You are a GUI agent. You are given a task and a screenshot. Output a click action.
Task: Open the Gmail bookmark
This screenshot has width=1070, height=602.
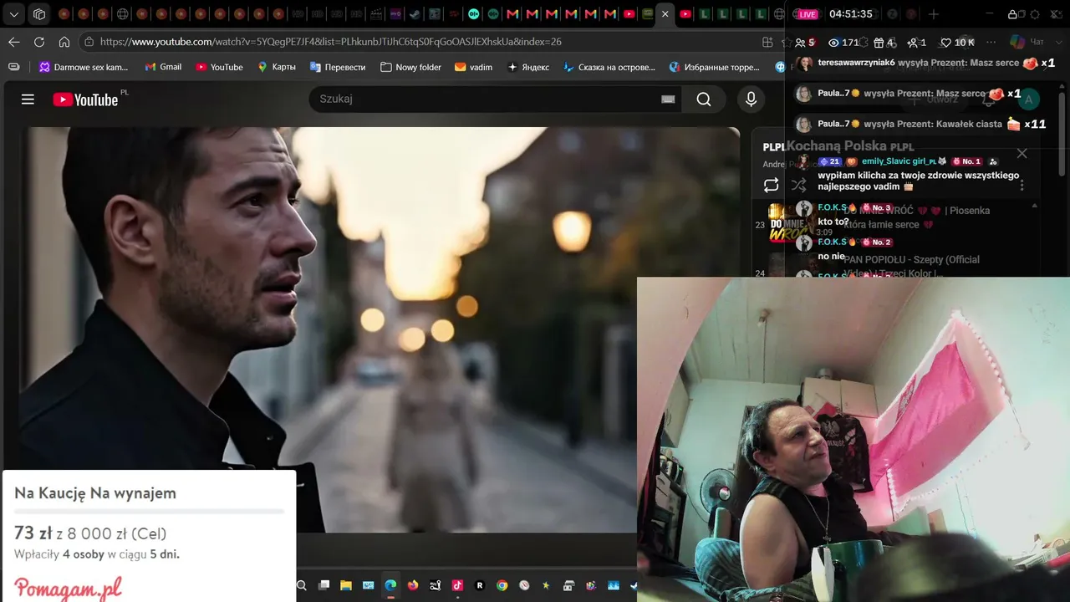pyautogui.click(x=162, y=67)
